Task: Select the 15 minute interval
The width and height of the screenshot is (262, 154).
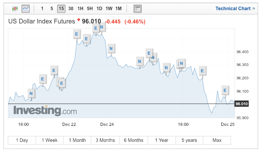Action: 61,9
